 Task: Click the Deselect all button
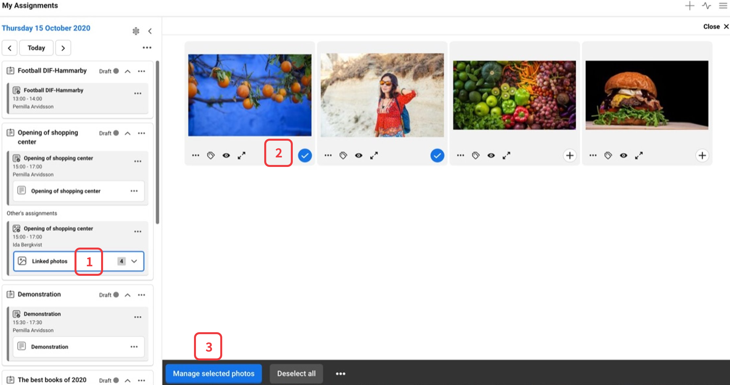pyautogui.click(x=296, y=374)
